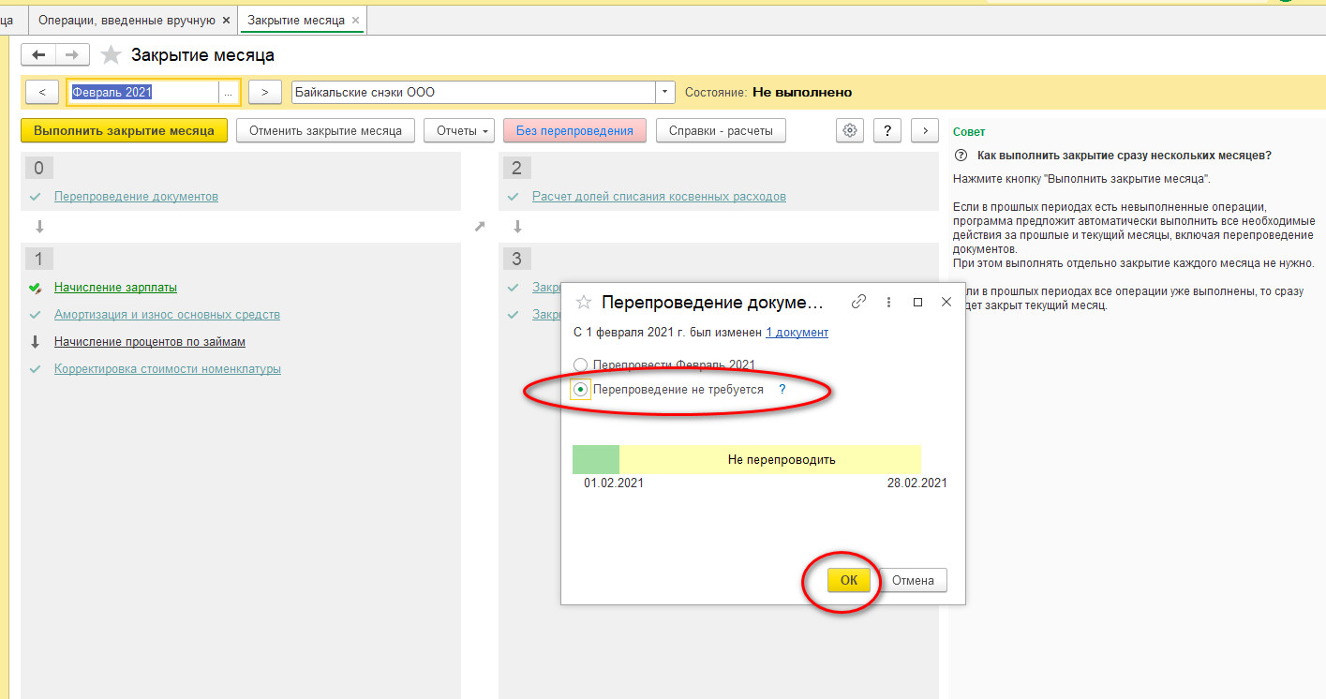Open organization dropdown Байкальские снэки ООО
This screenshot has height=699, width=1326.
(x=665, y=92)
